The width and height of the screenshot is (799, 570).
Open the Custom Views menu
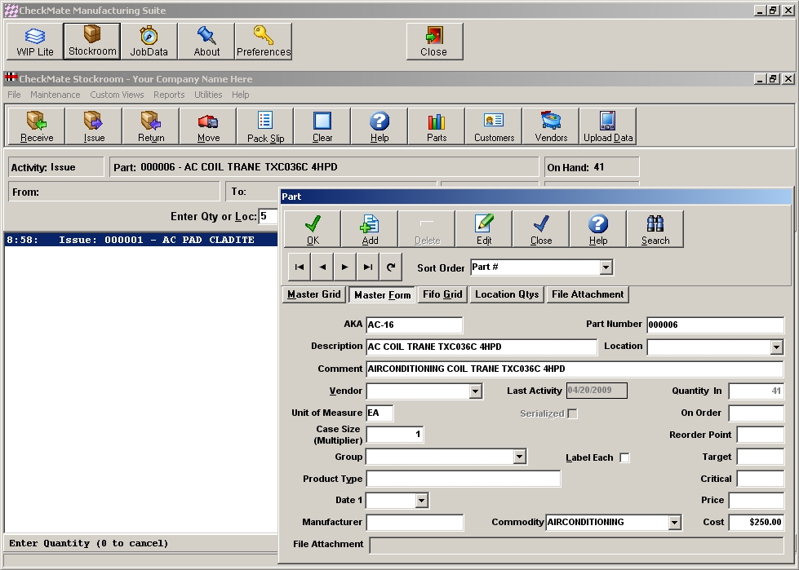pos(117,95)
